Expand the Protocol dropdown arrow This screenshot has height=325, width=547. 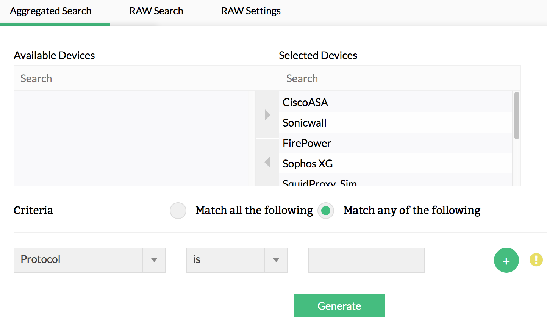(155, 260)
